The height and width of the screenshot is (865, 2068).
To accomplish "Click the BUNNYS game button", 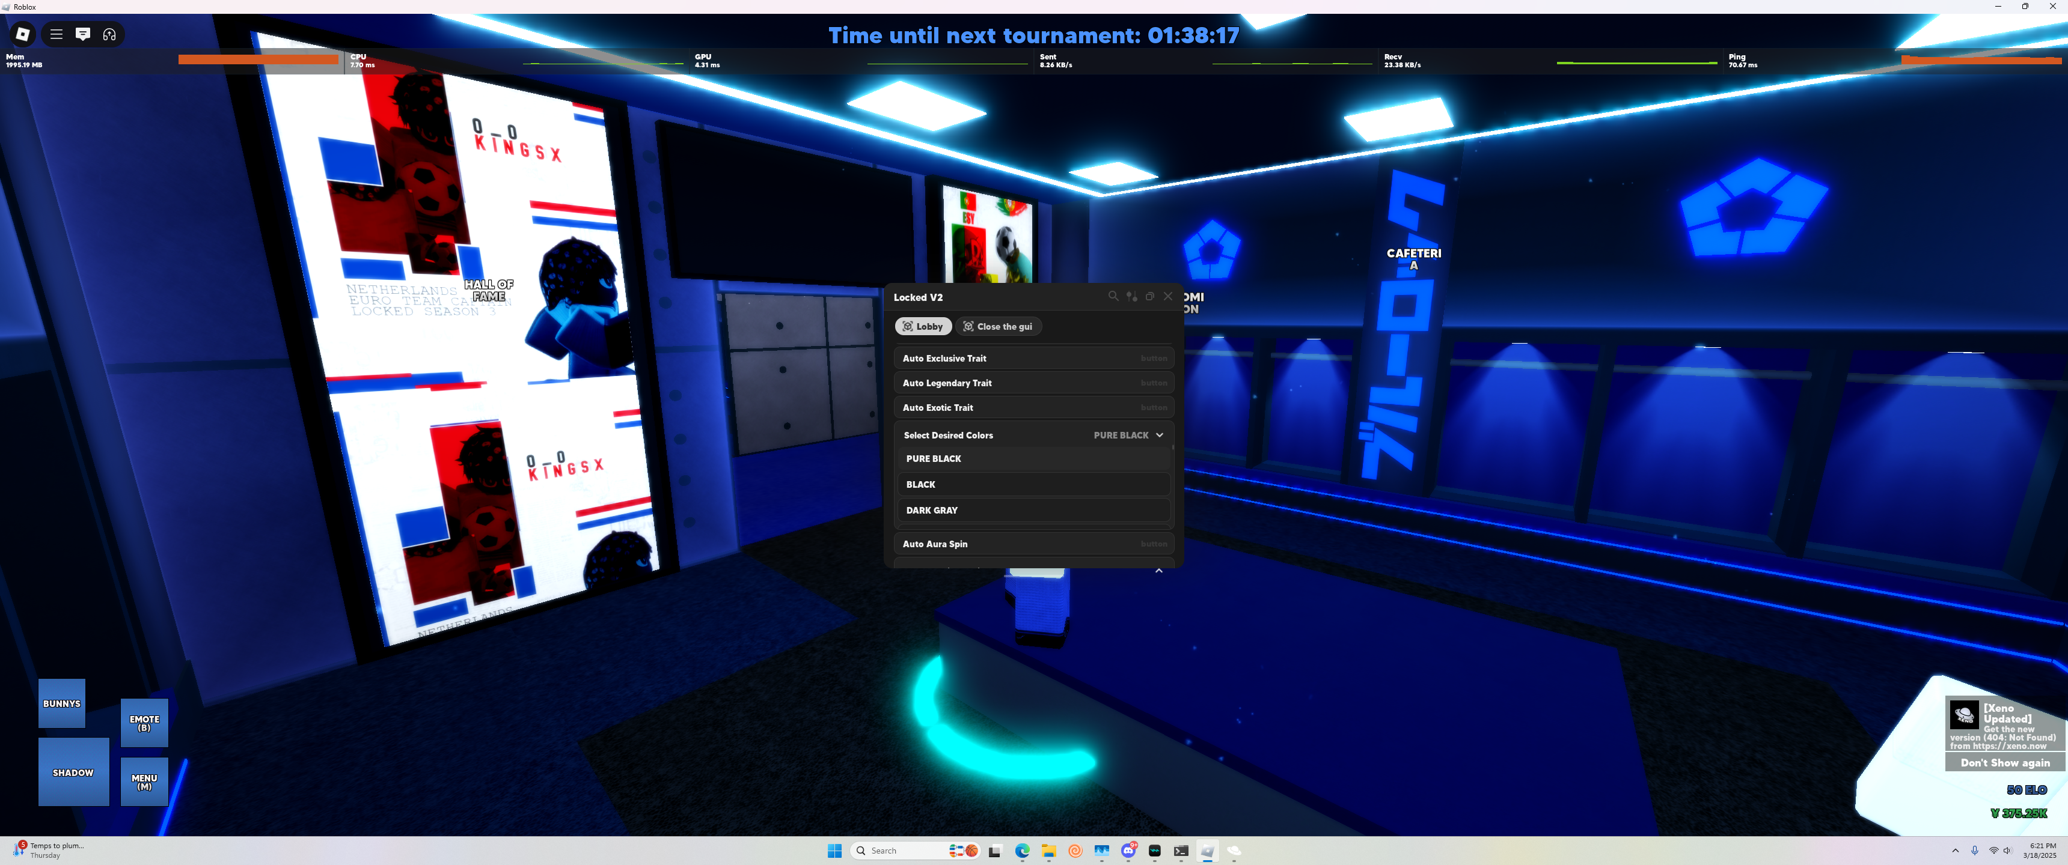I will 62,704.
